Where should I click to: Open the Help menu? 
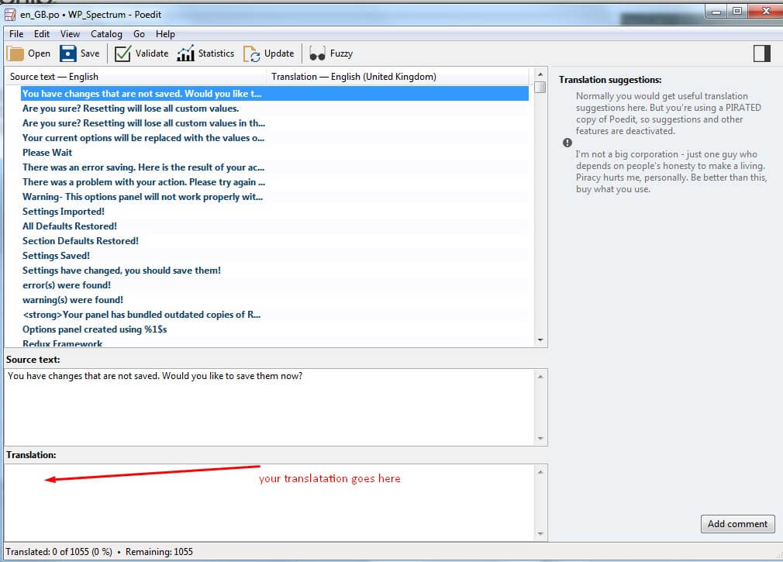tap(165, 34)
